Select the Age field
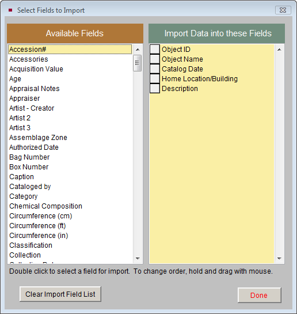The height and width of the screenshot is (314, 297). coord(70,79)
